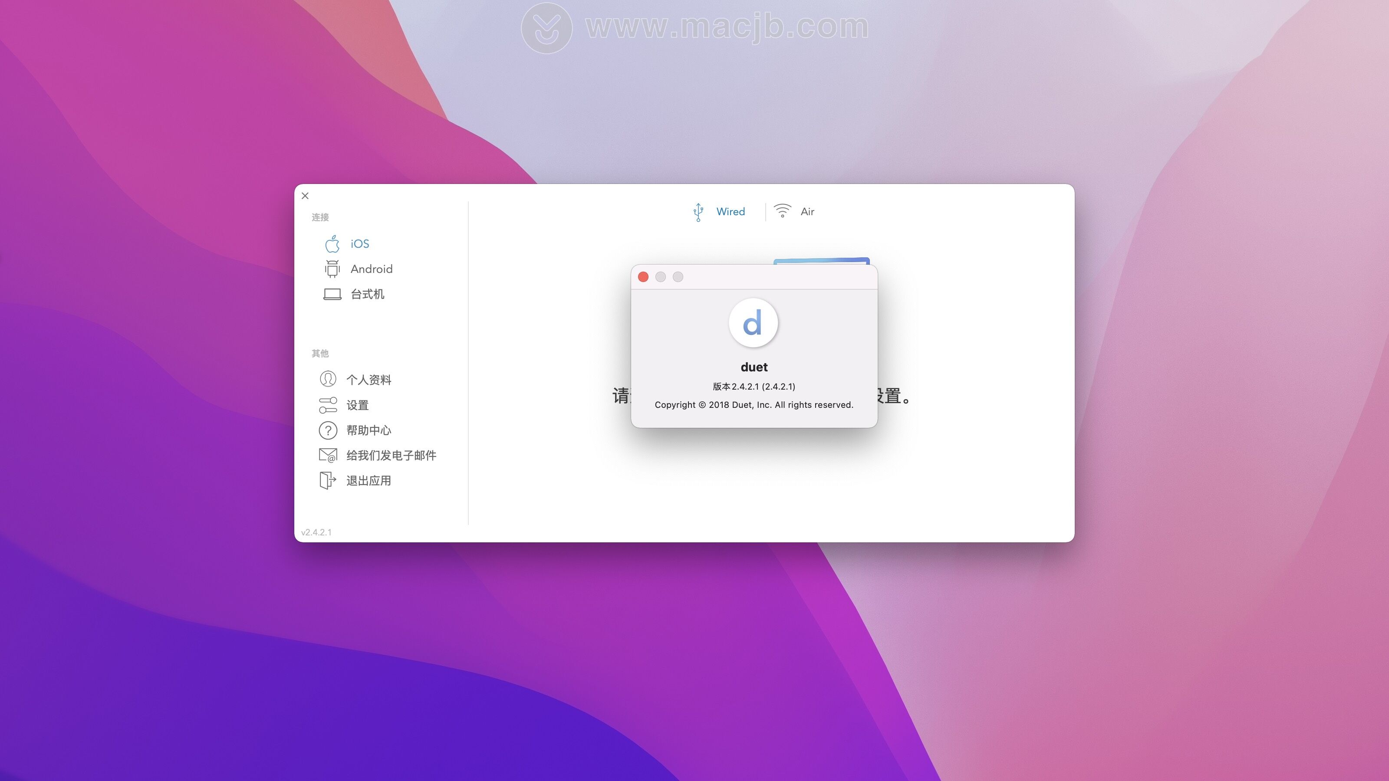Click duet app logo icon
Viewport: 1389px width, 781px height.
(x=753, y=322)
